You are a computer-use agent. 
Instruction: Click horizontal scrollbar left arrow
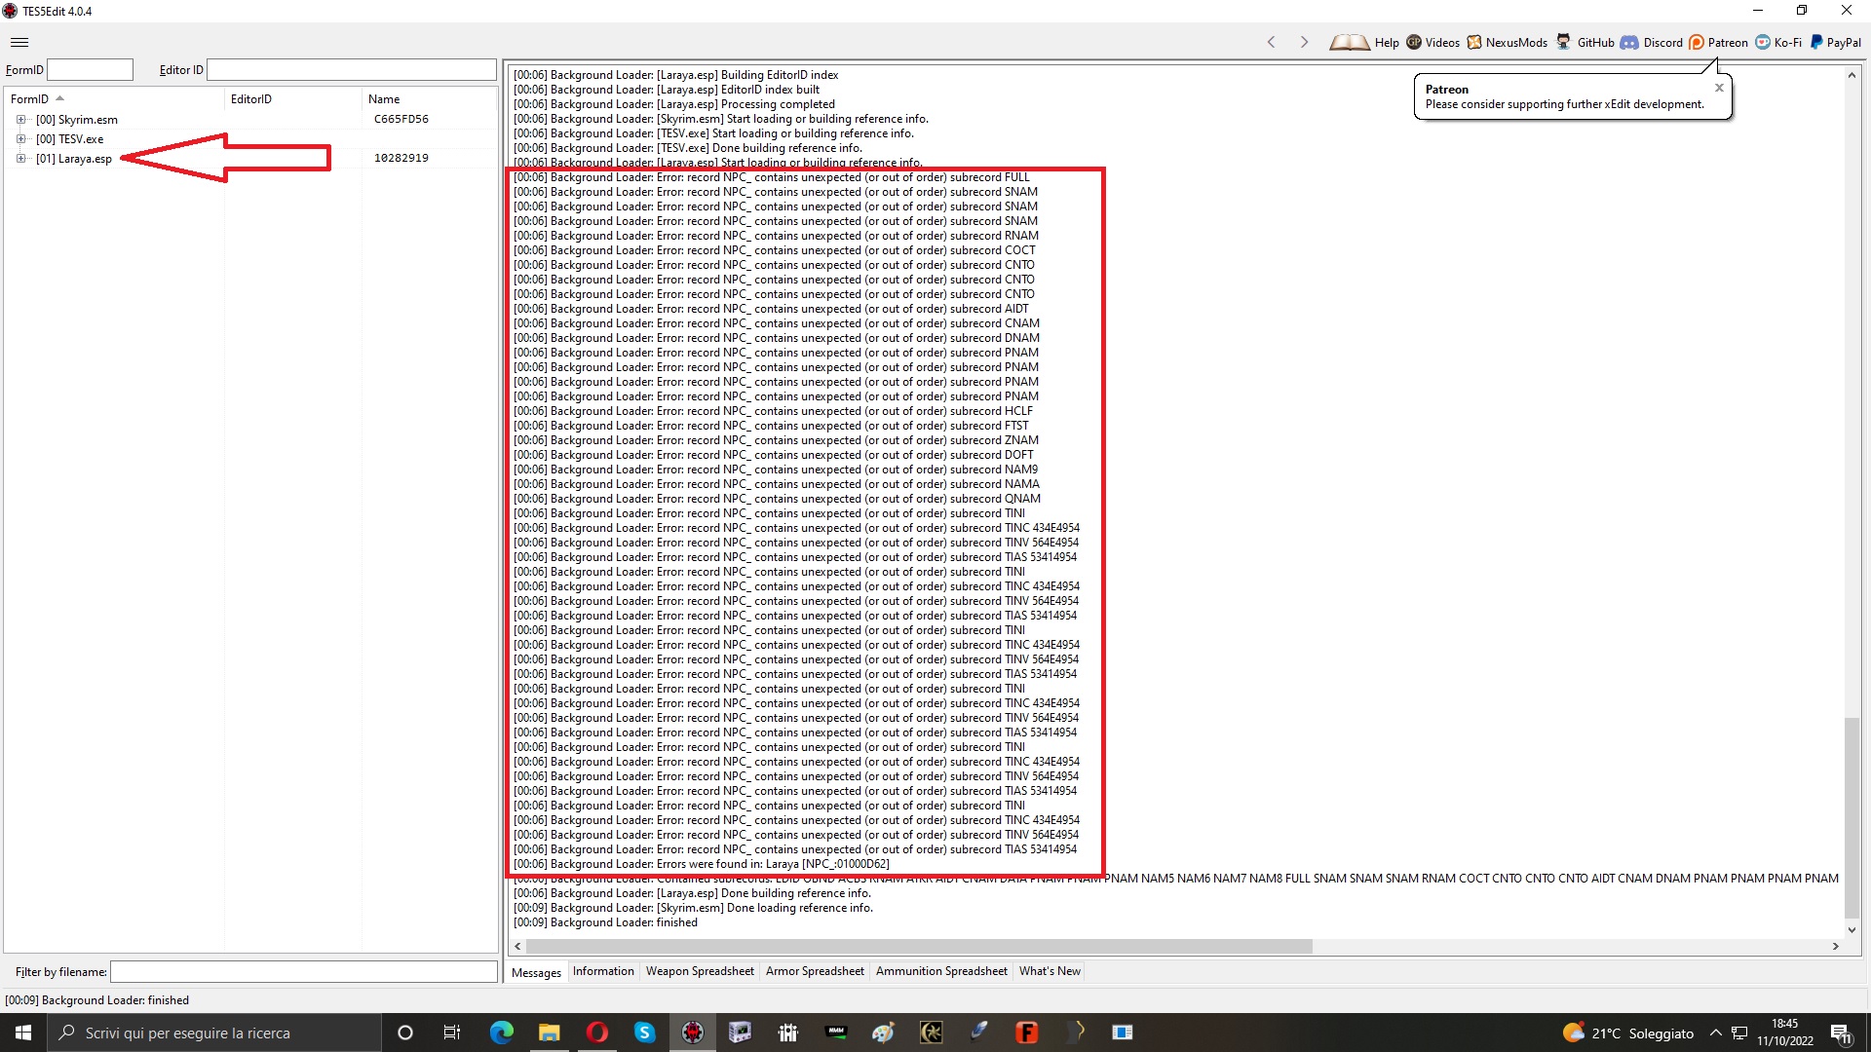(x=517, y=946)
